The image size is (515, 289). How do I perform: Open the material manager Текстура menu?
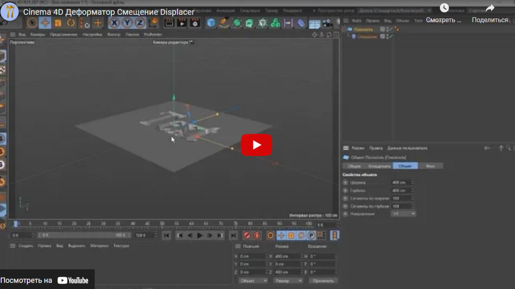coord(121,246)
